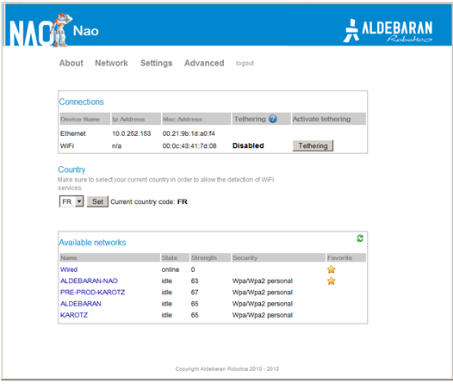
Task: Click the Mac Address column header
Action: (x=196, y=119)
